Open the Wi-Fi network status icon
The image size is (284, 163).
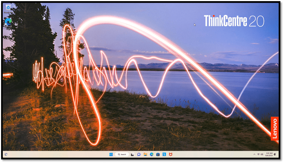pos(258,154)
